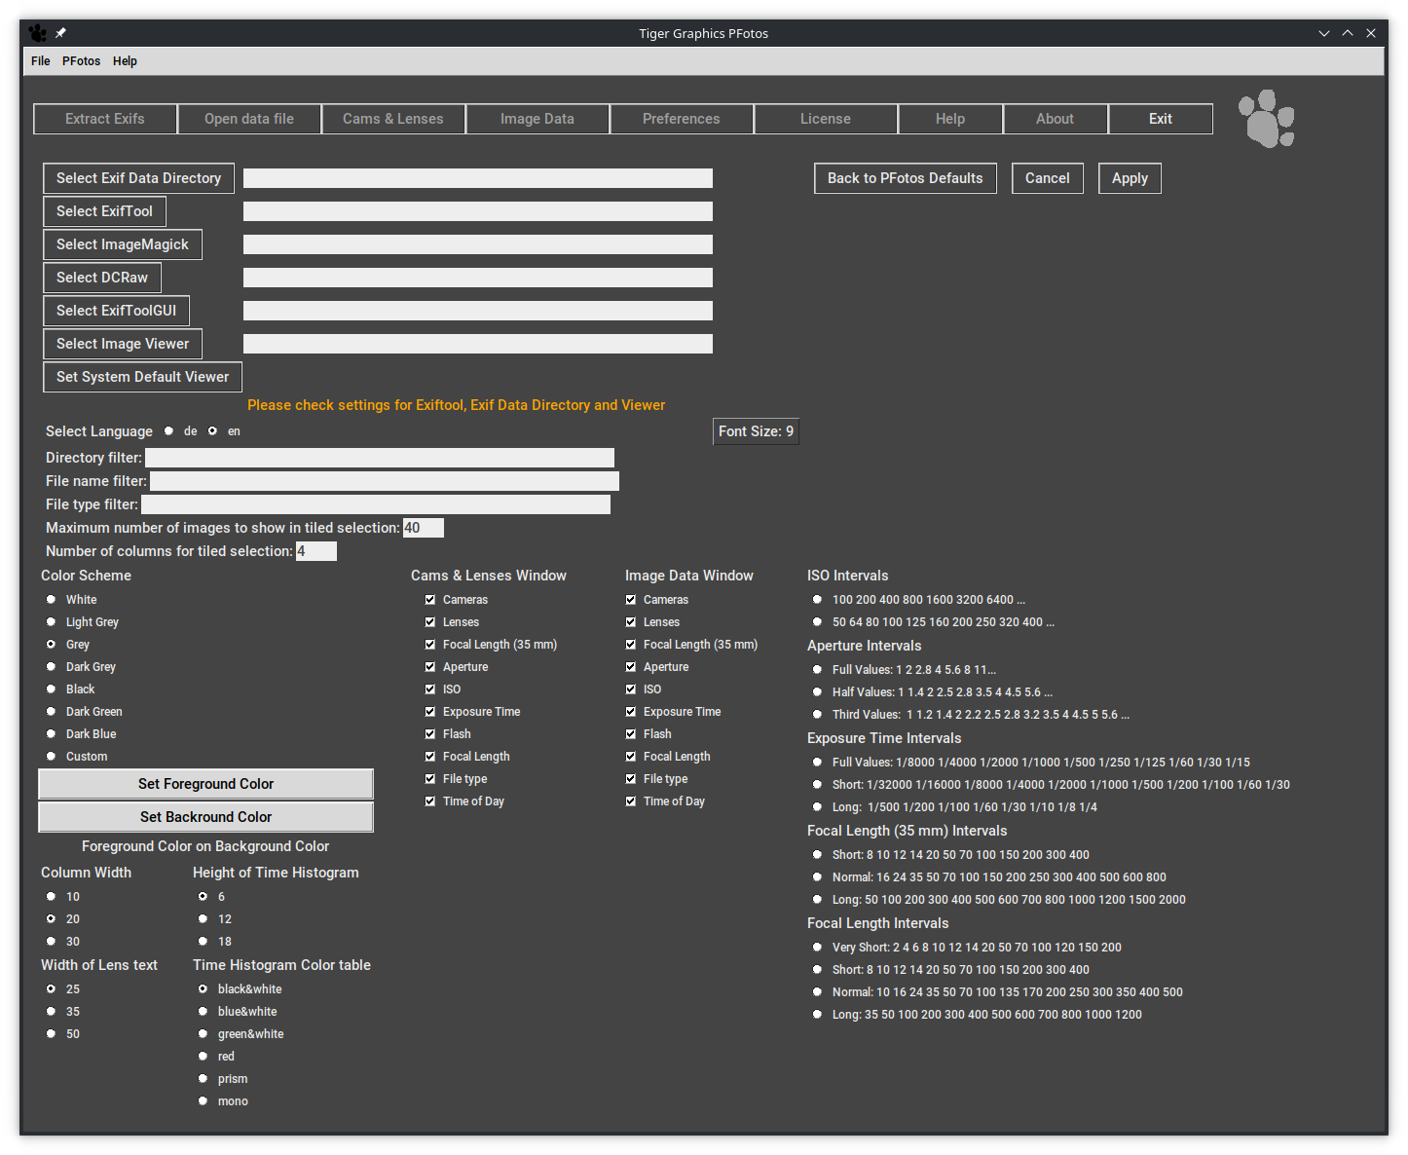Switch to the Cams & Lenses tab
This screenshot has height=1155, width=1408.
coord(392,119)
